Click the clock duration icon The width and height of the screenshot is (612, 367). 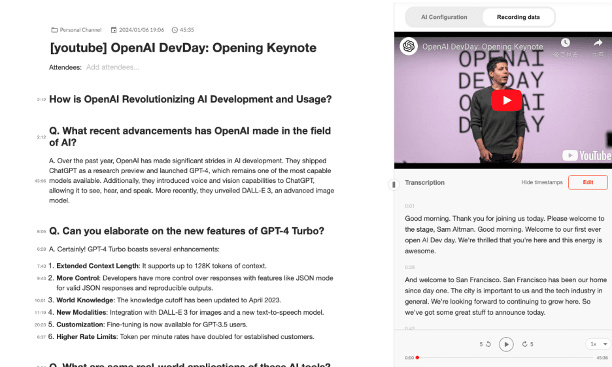point(175,30)
